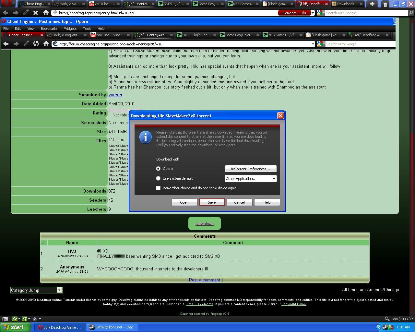Click the Home icon in the top toolbar
415x332 pixels.
(46, 13)
